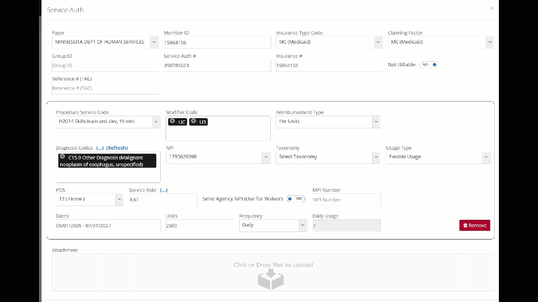This screenshot has width=538, height=302.
Task: Remove the U3 modifier code tag
Action: click(193, 121)
